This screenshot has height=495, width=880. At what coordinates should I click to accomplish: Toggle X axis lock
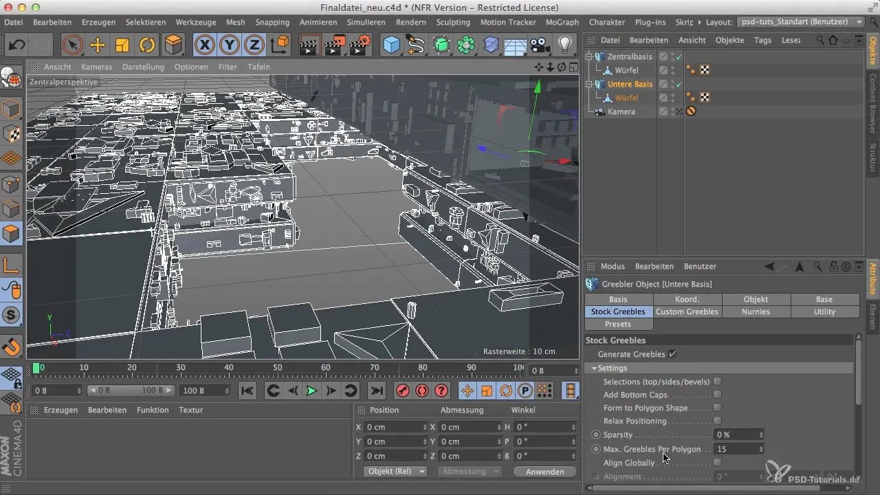coord(204,45)
